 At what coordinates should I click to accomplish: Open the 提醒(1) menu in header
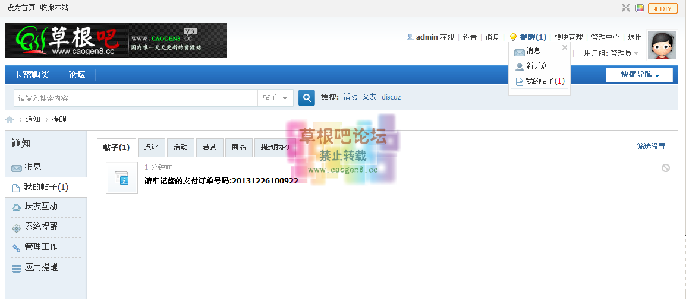pyautogui.click(x=533, y=37)
